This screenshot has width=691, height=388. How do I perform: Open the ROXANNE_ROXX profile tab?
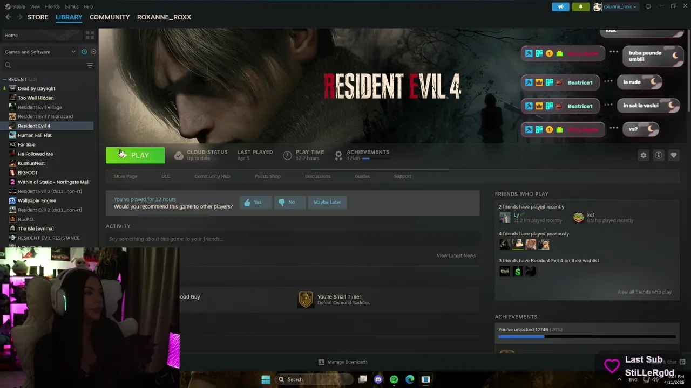click(164, 17)
